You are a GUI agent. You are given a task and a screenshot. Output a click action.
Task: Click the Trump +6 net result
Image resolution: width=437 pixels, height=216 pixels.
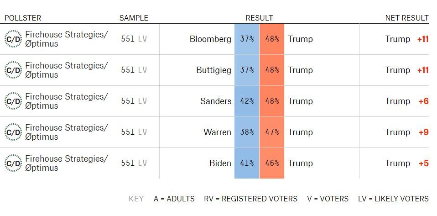[x=407, y=101]
